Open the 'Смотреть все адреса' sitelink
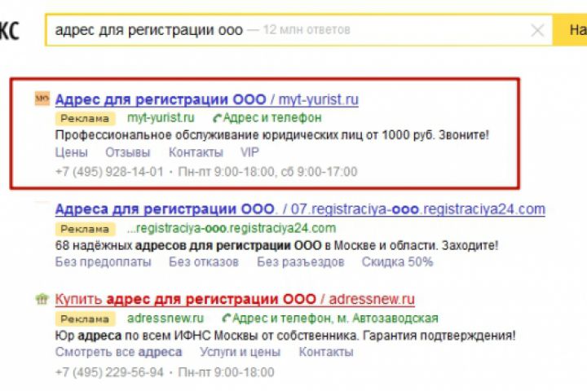This screenshot has height=391, width=587. coord(118,352)
